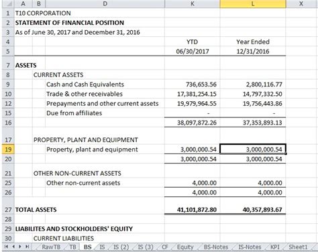This screenshot has width=318, height=252.
Task: Select row 27 header
Action: coord(8,210)
